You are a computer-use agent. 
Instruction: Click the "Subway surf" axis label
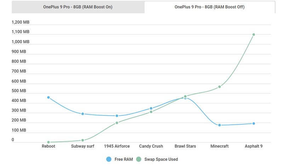pos(82,146)
